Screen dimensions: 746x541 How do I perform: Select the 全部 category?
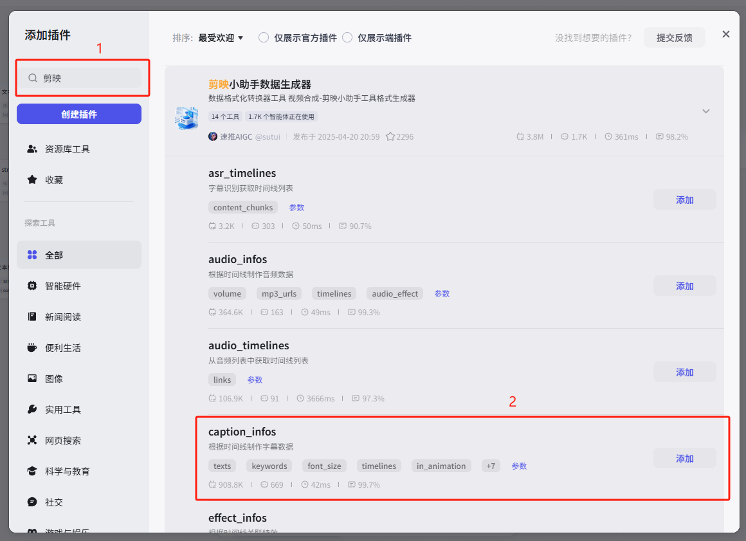point(79,255)
